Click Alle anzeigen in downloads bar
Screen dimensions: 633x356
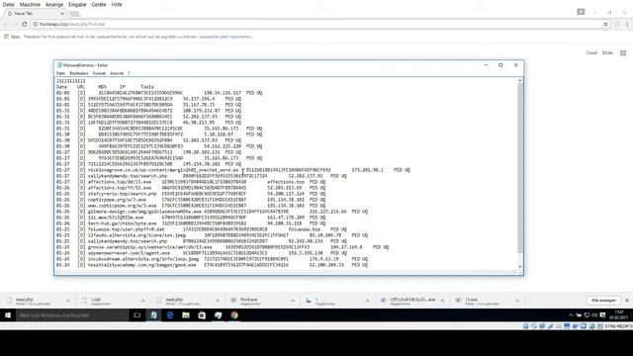point(603,301)
